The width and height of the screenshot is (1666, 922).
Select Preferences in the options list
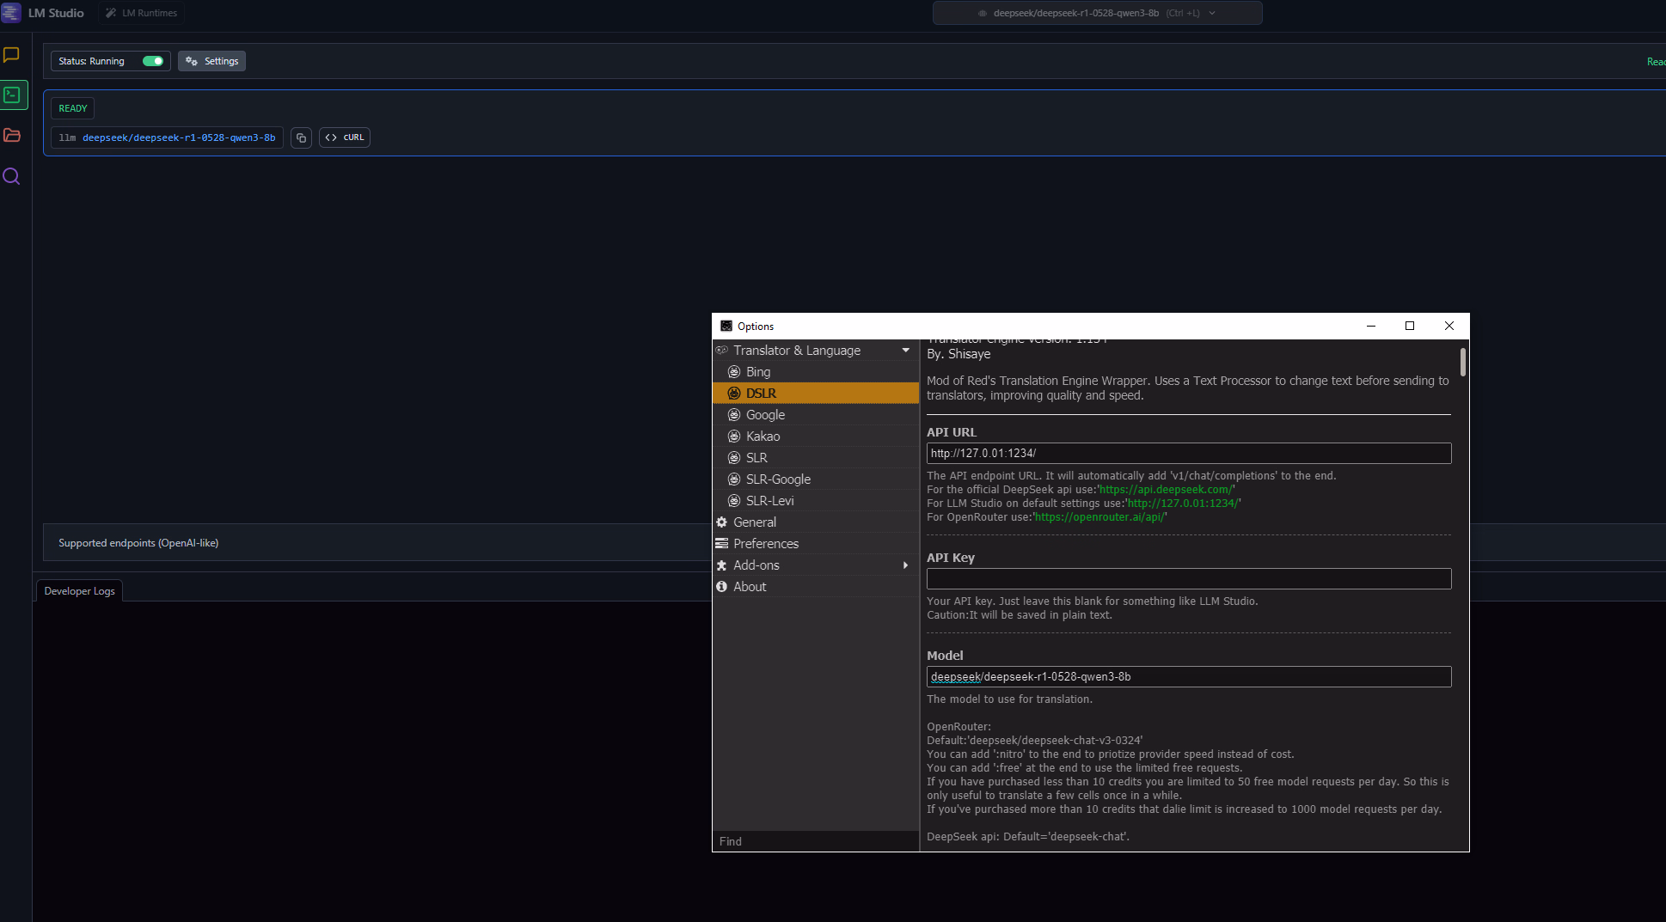[x=765, y=544]
